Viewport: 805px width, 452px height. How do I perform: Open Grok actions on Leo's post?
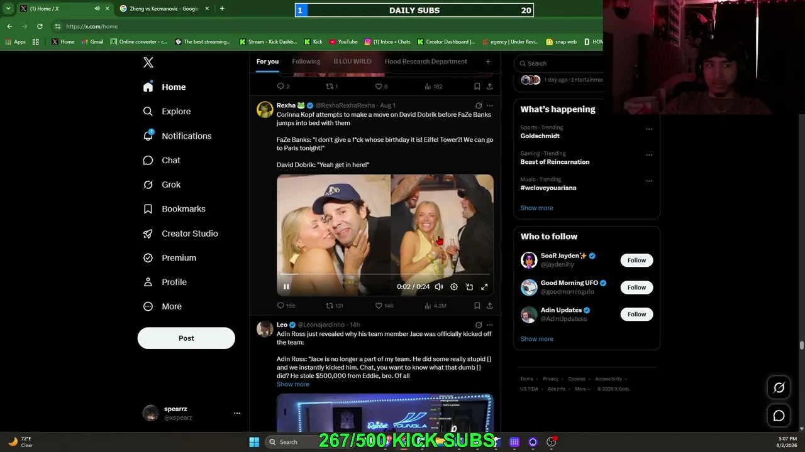coord(479,325)
